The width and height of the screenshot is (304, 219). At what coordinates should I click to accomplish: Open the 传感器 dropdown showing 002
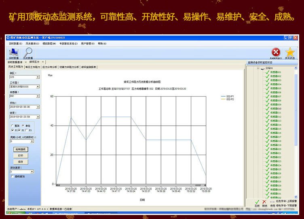pyautogui.click(x=38, y=96)
